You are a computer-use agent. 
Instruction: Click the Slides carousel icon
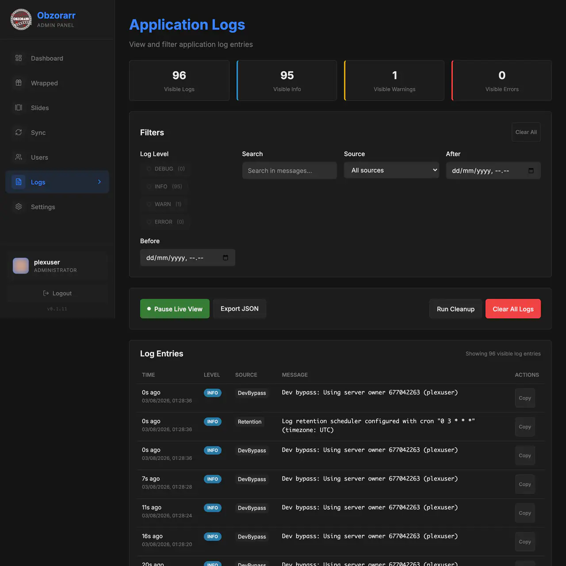pyautogui.click(x=19, y=107)
